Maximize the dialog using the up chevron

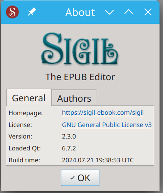point(129,12)
